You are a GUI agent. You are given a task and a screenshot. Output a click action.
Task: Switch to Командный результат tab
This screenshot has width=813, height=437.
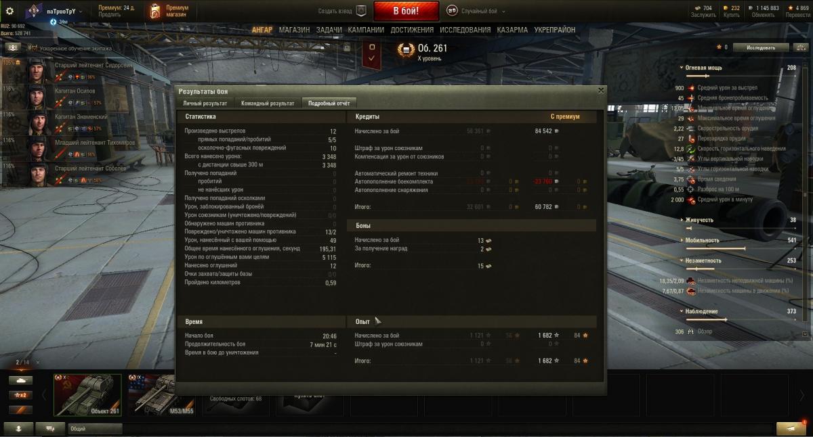(268, 103)
